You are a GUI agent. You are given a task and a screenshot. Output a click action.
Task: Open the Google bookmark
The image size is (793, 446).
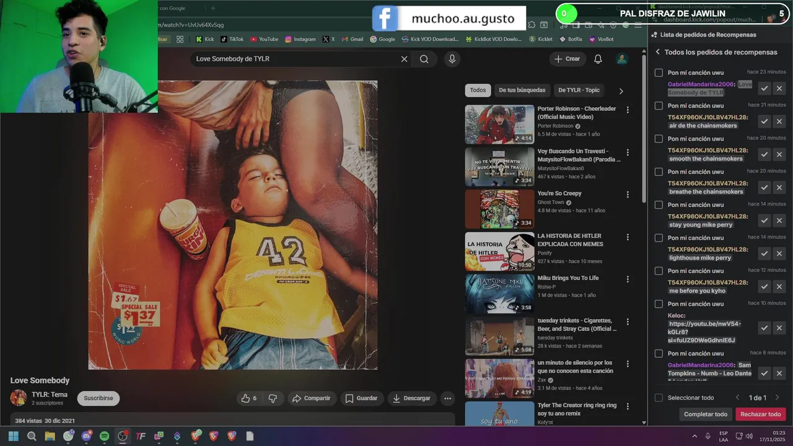[382, 39]
